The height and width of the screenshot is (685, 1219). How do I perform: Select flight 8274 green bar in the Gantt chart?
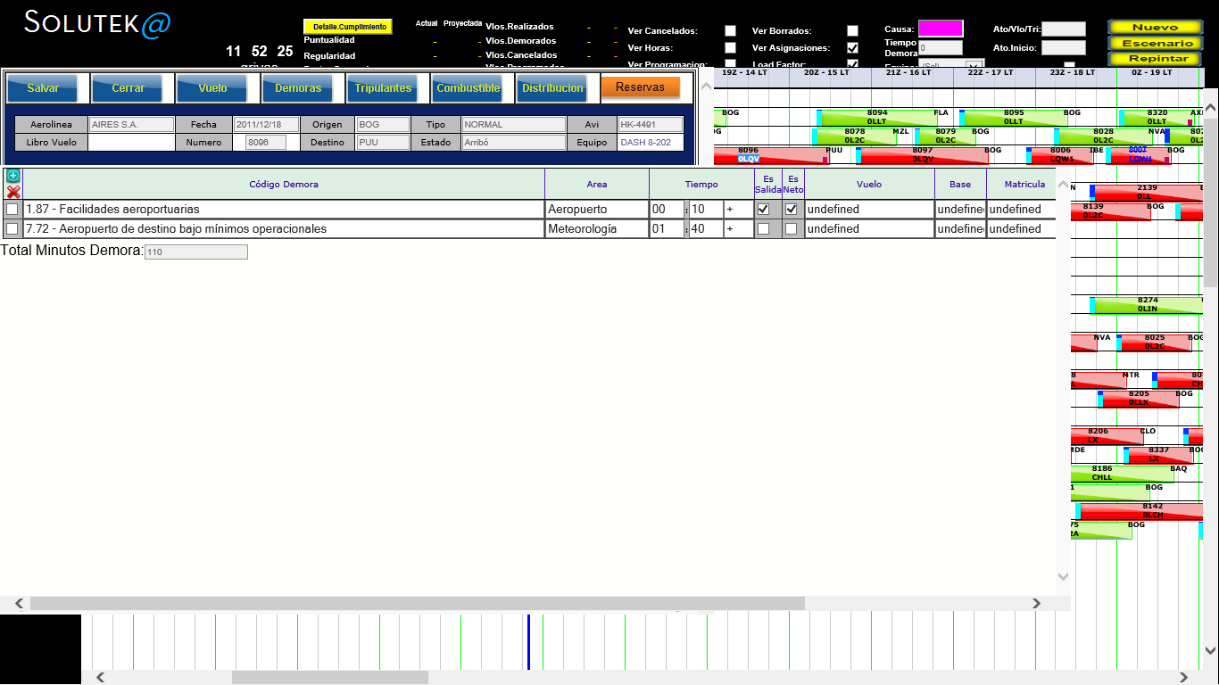(x=1147, y=305)
